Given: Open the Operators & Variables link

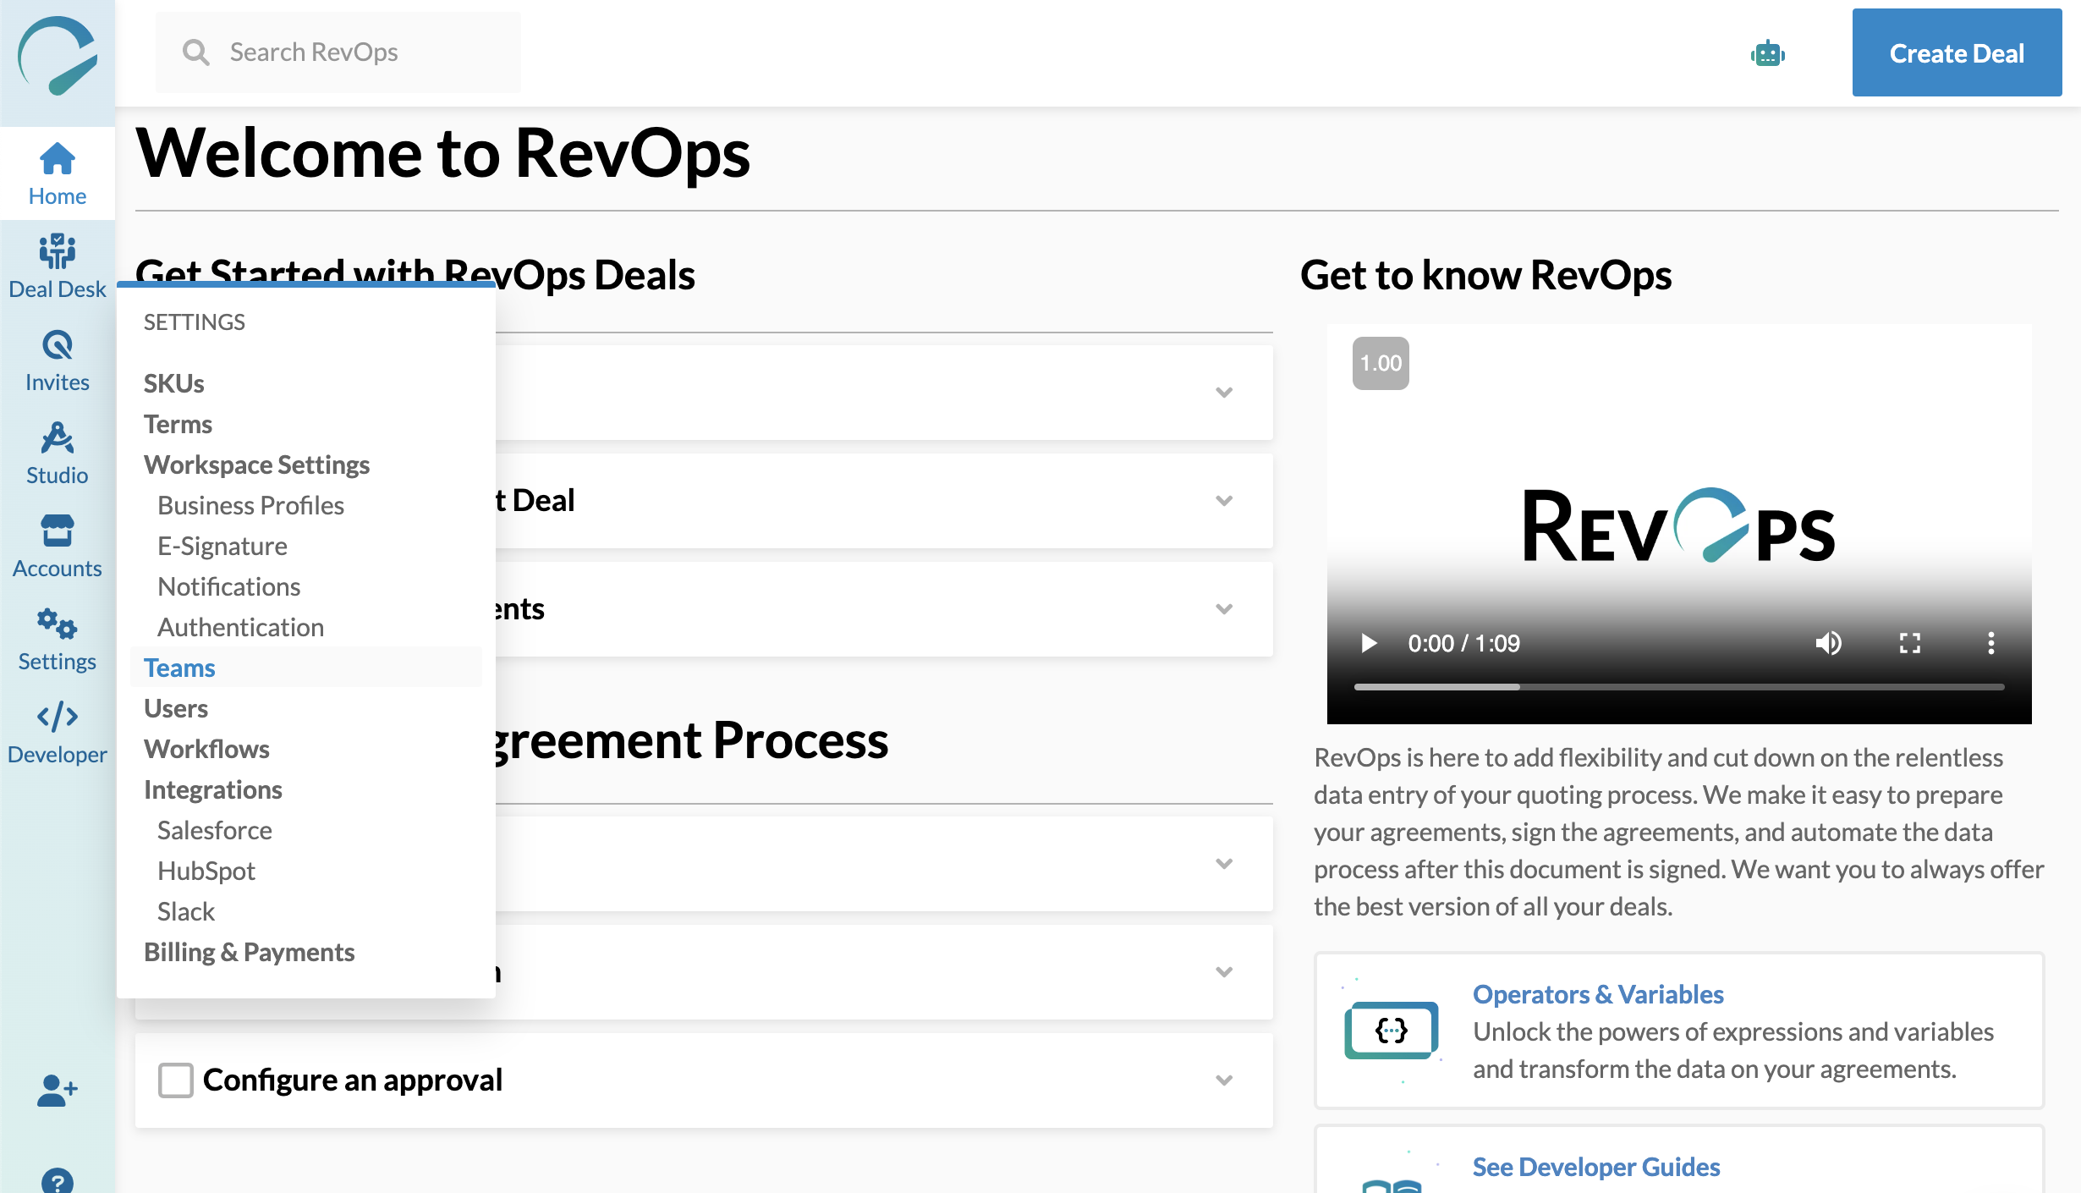Looking at the screenshot, I should (x=1597, y=994).
